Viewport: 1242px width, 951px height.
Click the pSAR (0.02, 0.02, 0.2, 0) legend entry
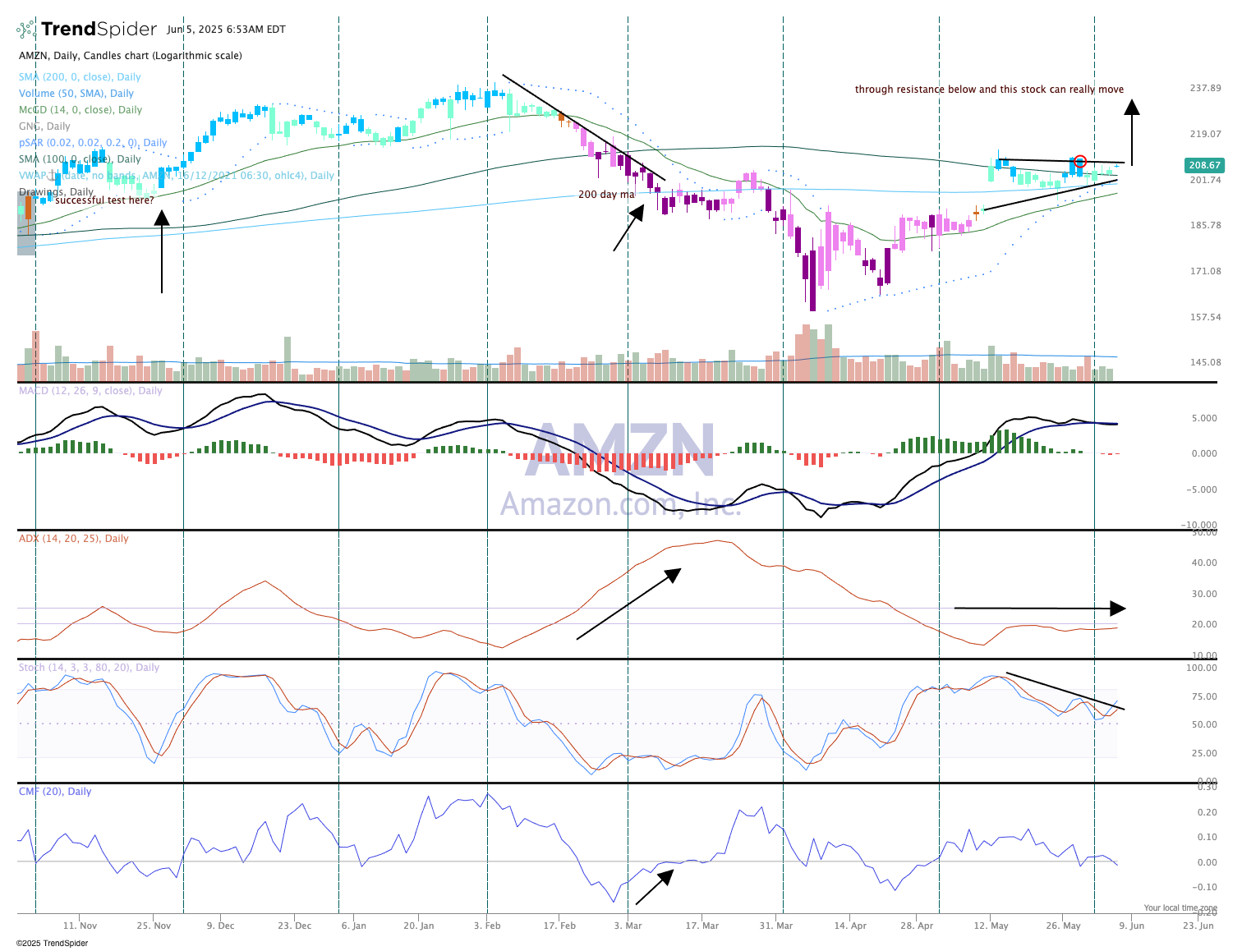(93, 143)
